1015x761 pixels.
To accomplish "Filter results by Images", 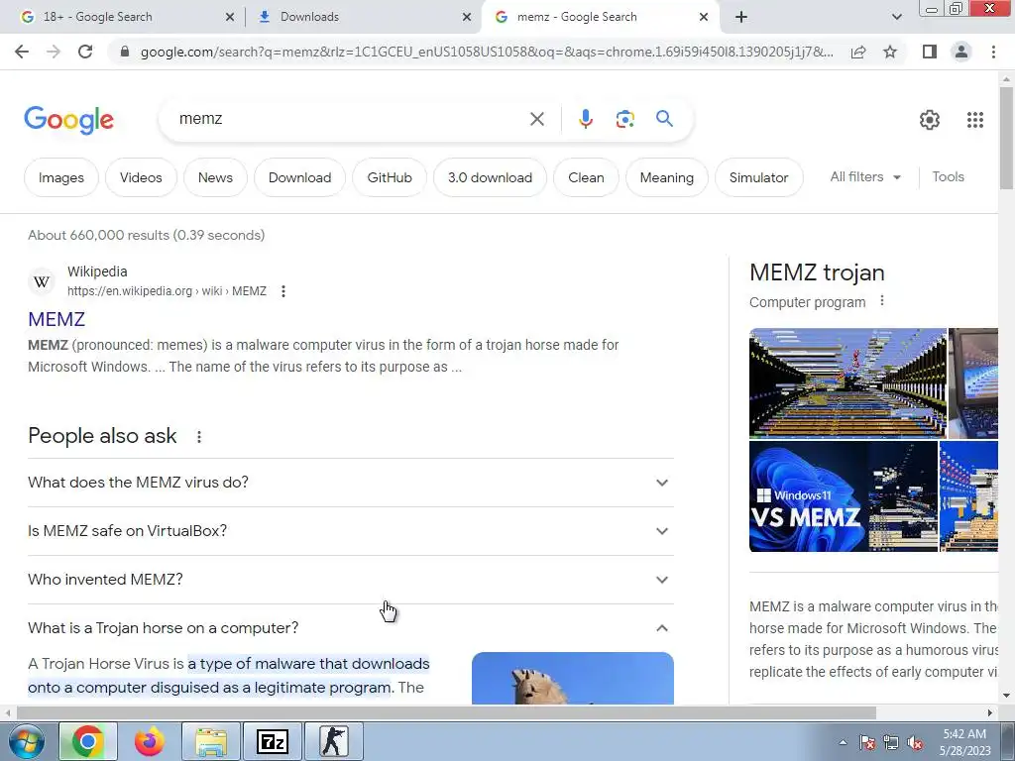I will coord(61,177).
